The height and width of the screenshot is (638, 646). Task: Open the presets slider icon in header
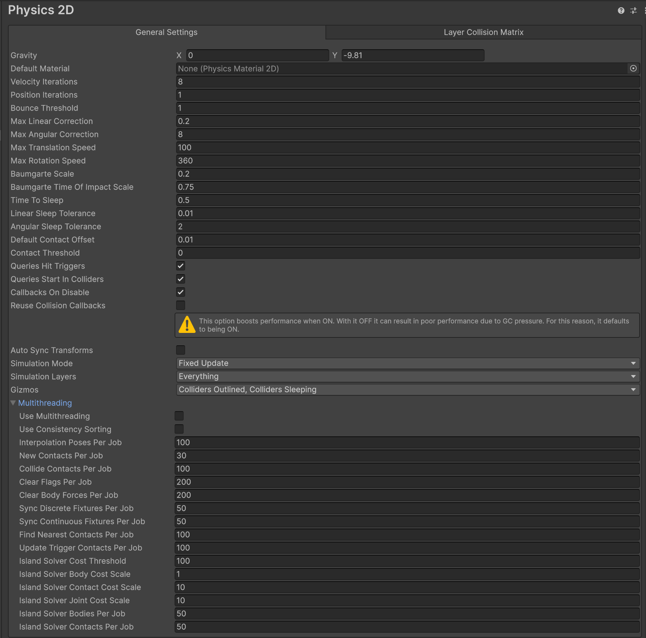(634, 11)
